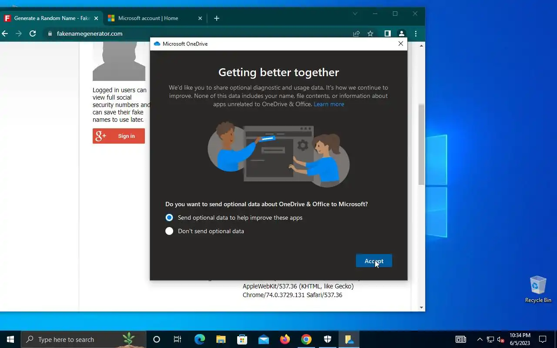557x348 pixels.
Task: Show hidden system tray icons
Action: (x=480, y=339)
